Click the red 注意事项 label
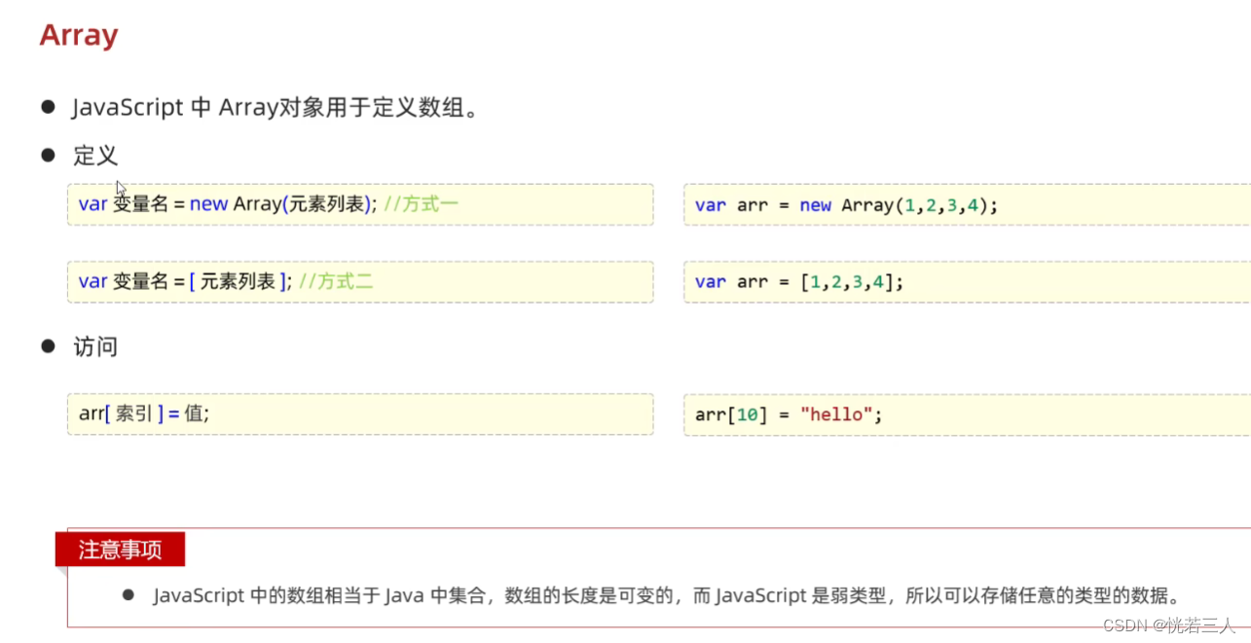Image resolution: width=1251 pixels, height=643 pixels. click(120, 550)
